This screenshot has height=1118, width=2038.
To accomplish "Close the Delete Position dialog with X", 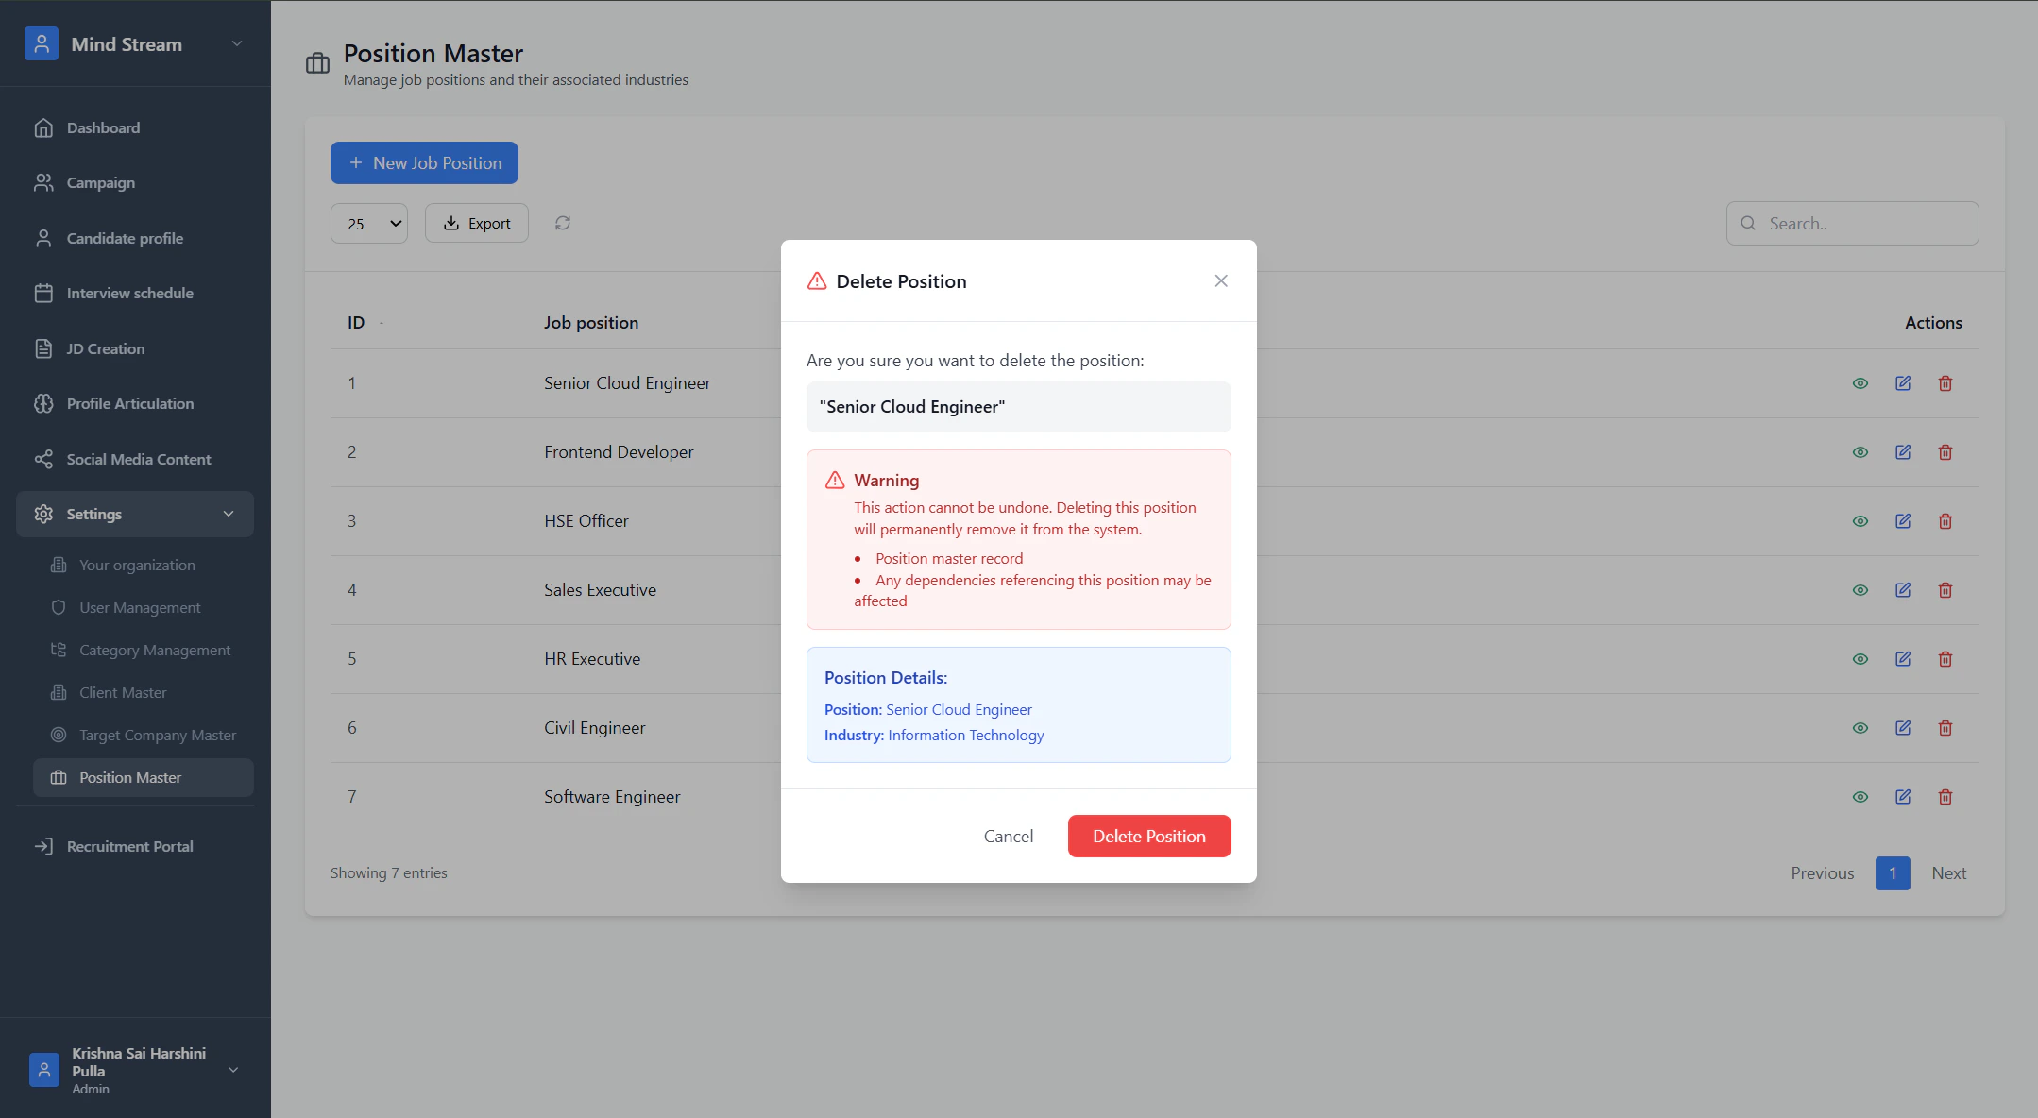I will coord(1221,280).
